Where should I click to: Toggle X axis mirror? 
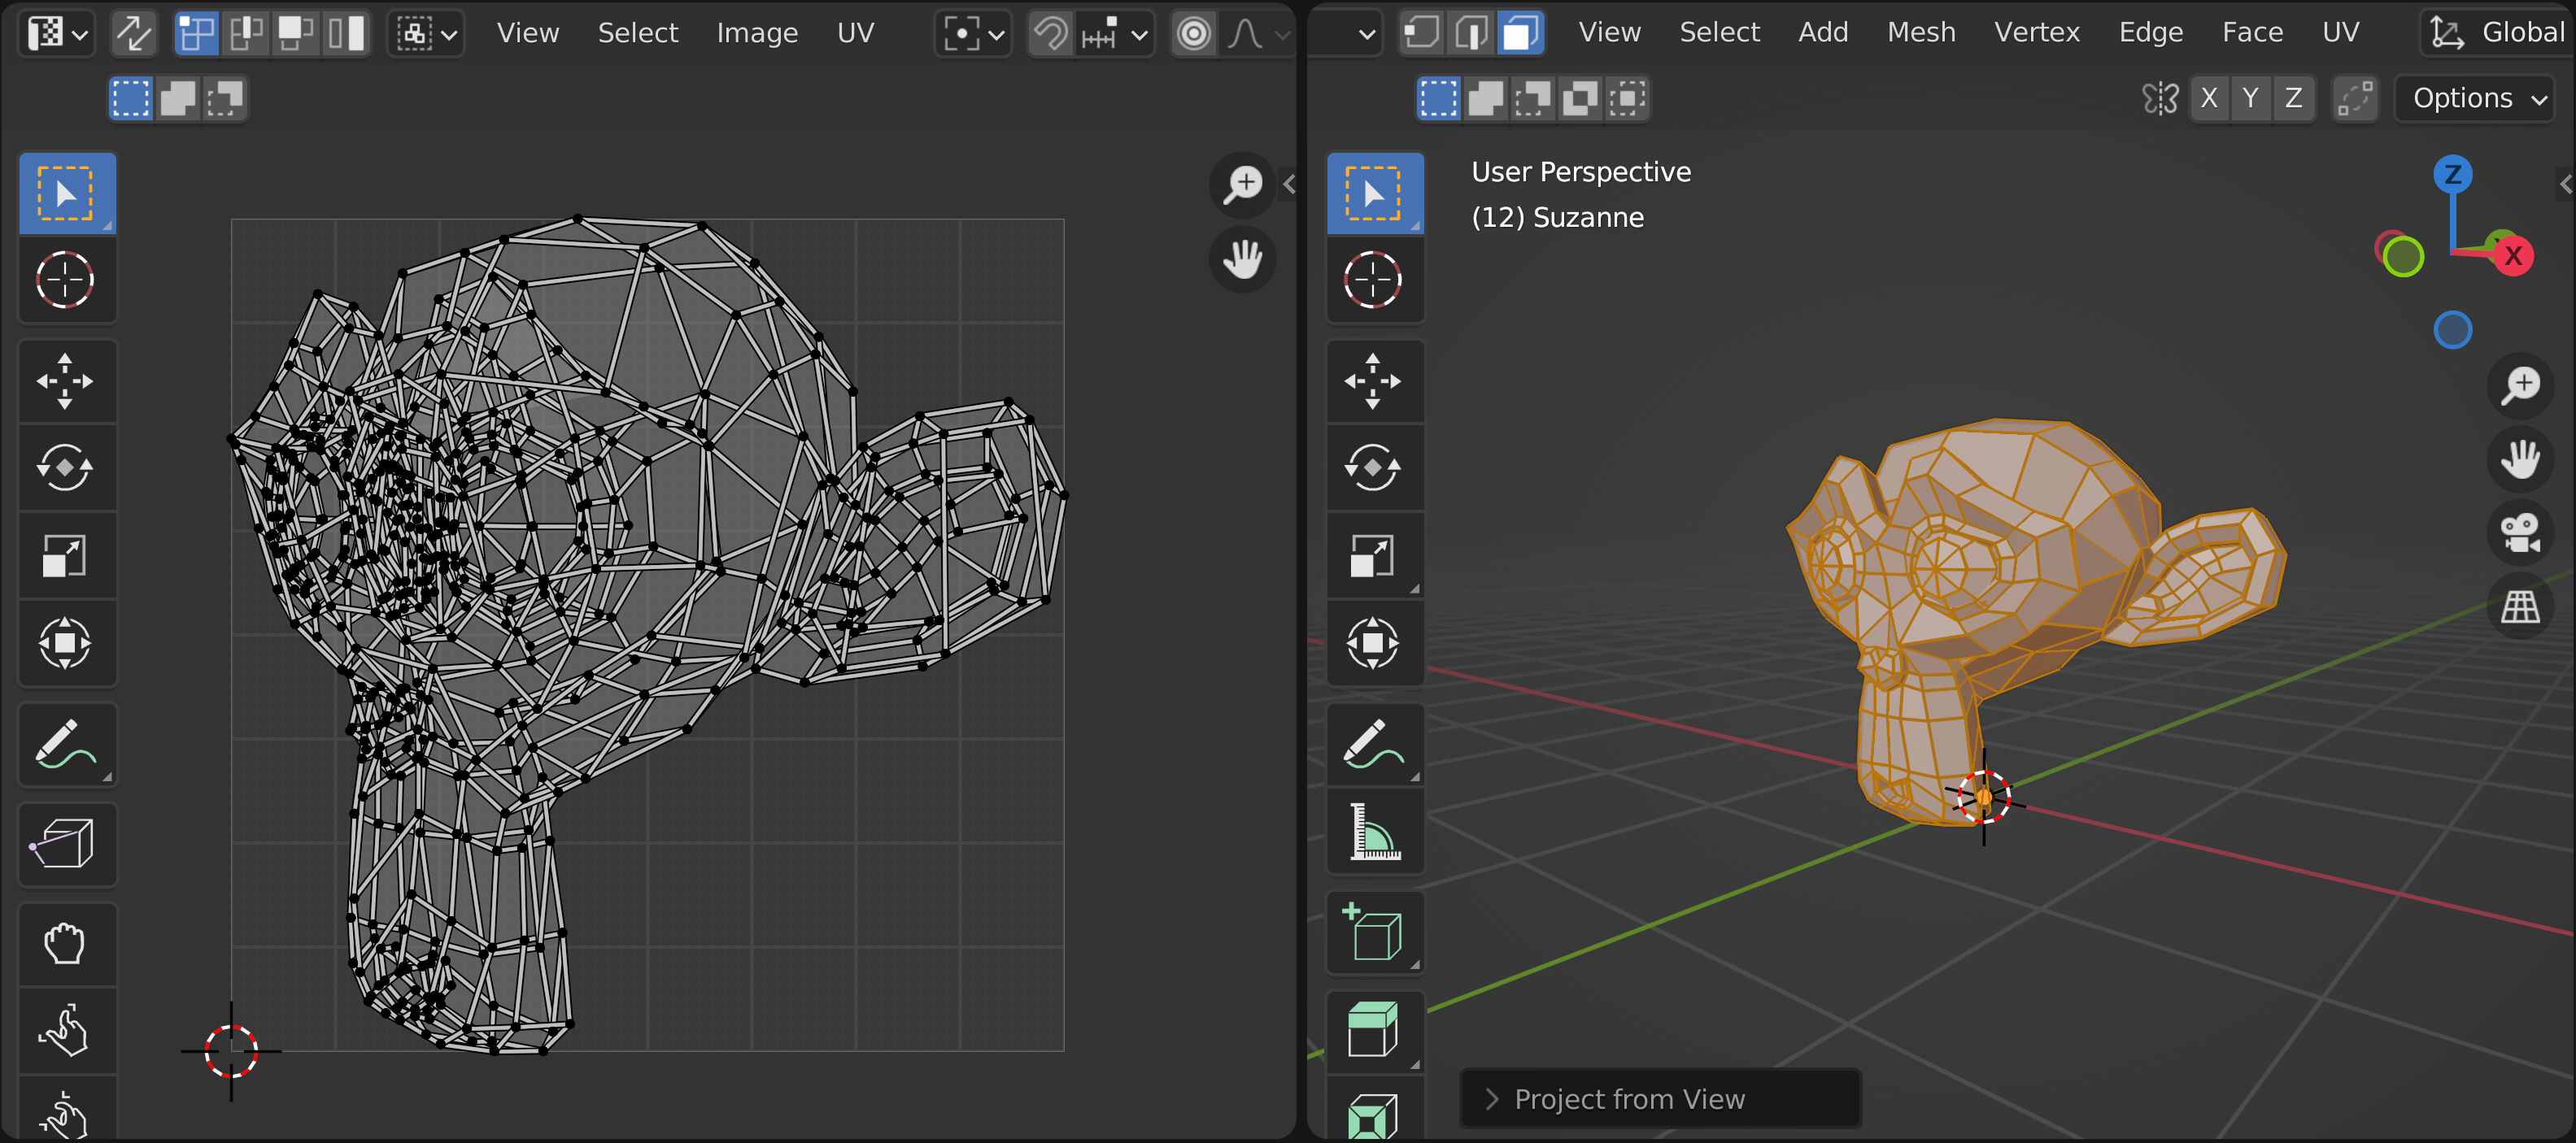(x=2209, y=98)
